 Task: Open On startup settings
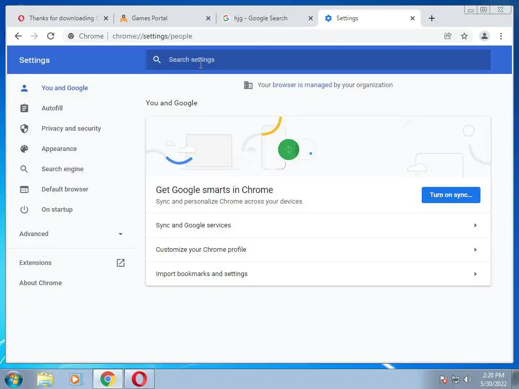point(57,209)
